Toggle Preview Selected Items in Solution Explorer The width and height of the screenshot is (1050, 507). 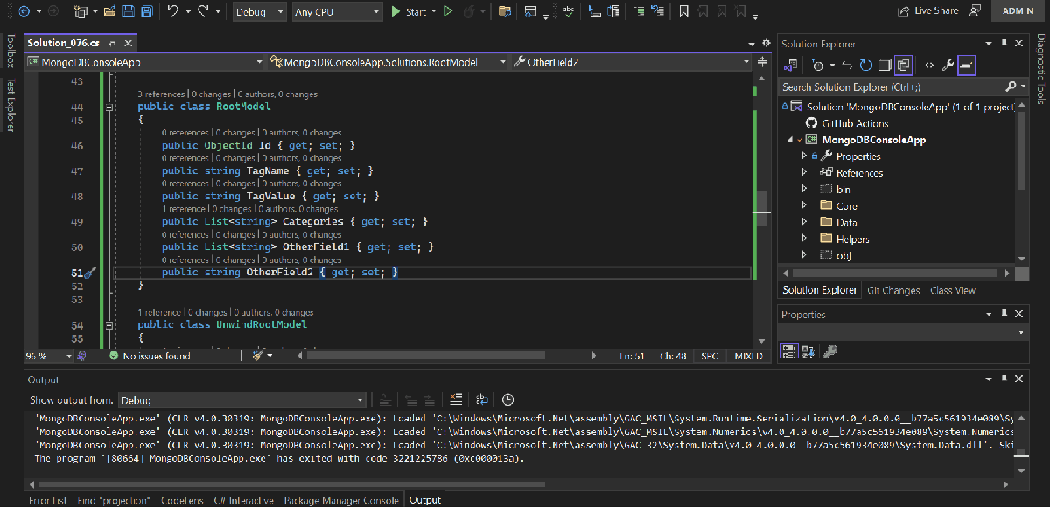tap(966, 65)
